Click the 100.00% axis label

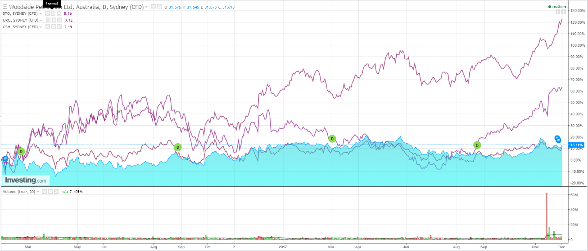click(x=577, y=45)
